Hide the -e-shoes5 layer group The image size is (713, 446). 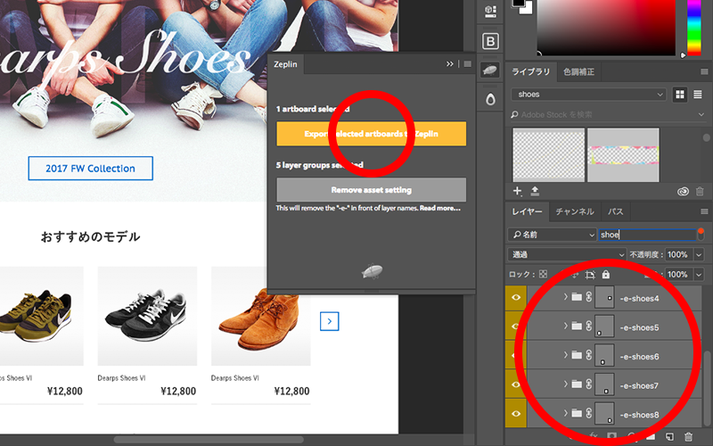coord(517,327)
